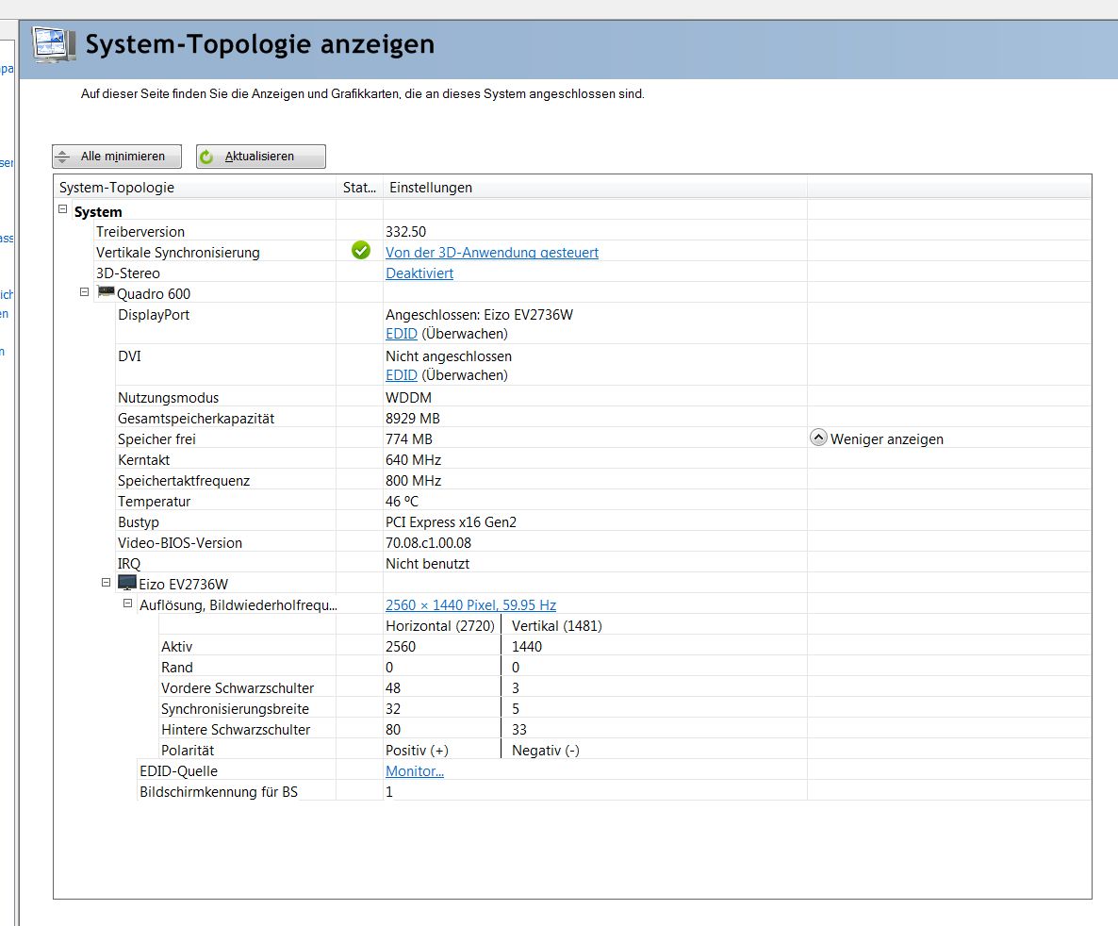
Task: Open the Monitor... EDID-Quelle link
Action: tap(414, 771)
